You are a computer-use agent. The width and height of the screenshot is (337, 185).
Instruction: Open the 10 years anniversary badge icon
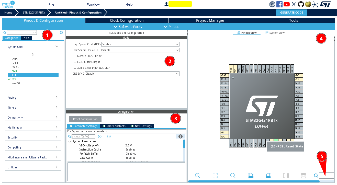coord(272,4)
